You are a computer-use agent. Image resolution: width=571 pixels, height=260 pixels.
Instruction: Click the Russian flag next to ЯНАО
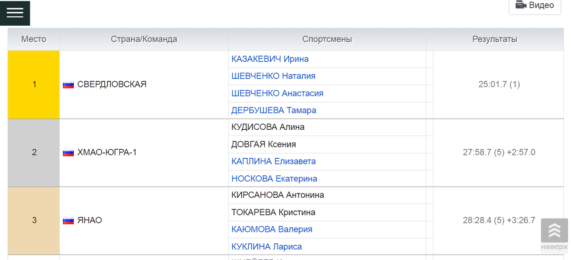coord(69,221)
